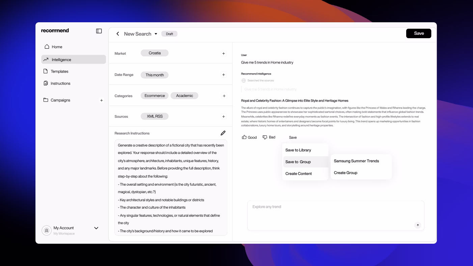Click the plus icon in Market row
Viewport: 473px width, 266px height.
223,53
